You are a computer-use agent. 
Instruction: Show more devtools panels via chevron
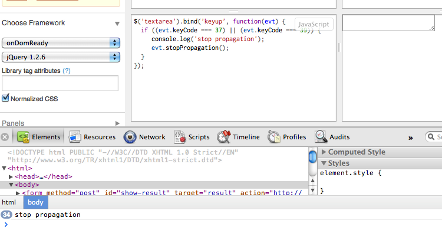pos(410,138)
